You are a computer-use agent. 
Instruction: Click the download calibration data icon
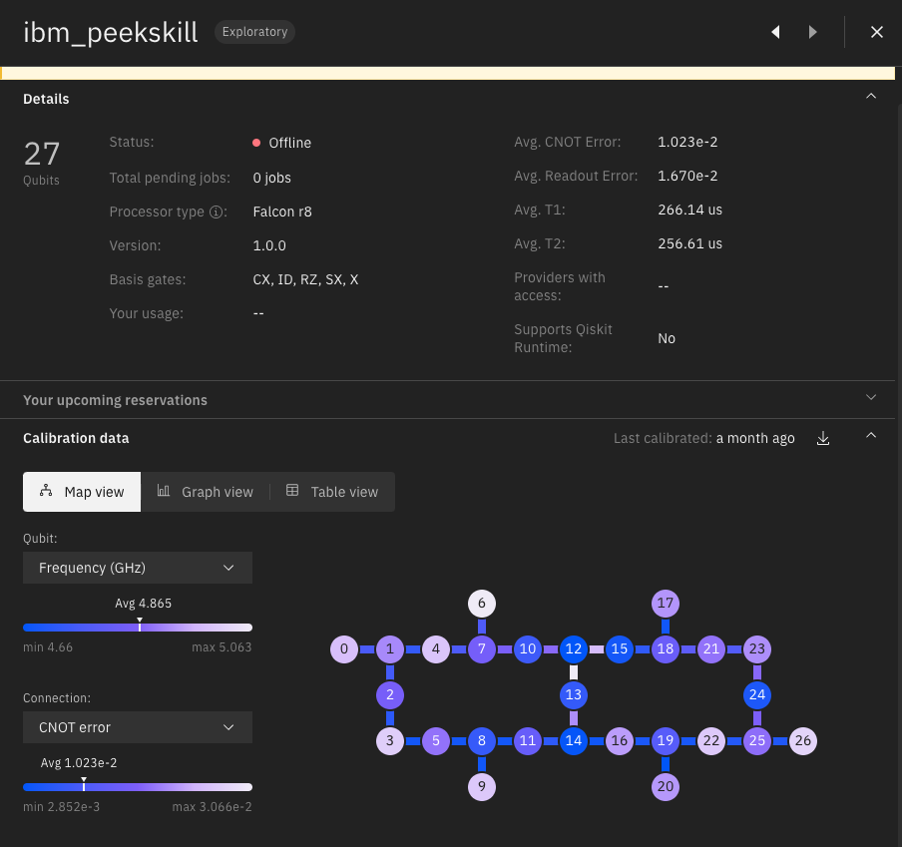tap(823, 439)
